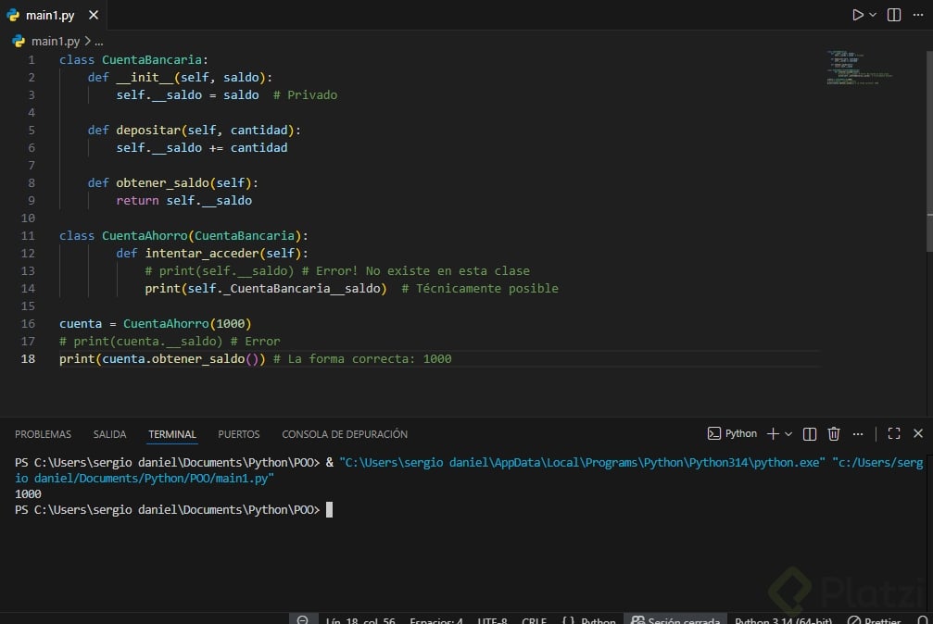Split the editor to the right
The height and width of the screenshot is (624, 933).
point(894,15)
